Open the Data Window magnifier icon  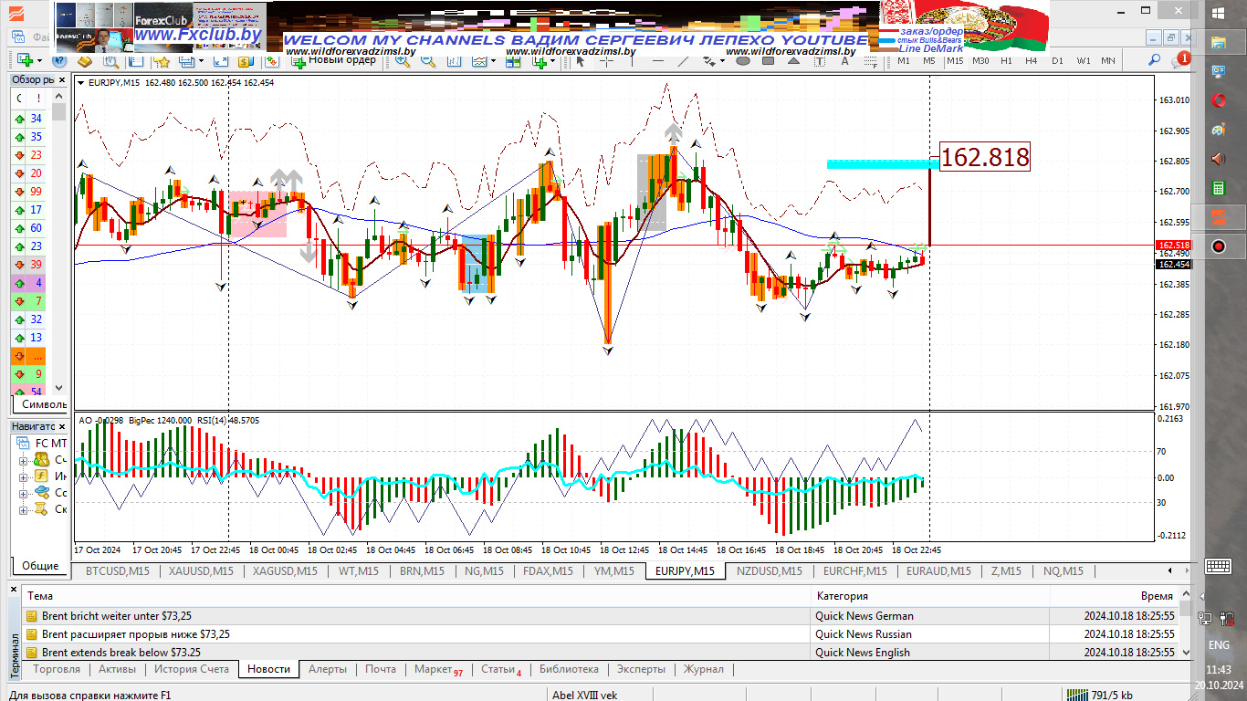click(110, 61)
